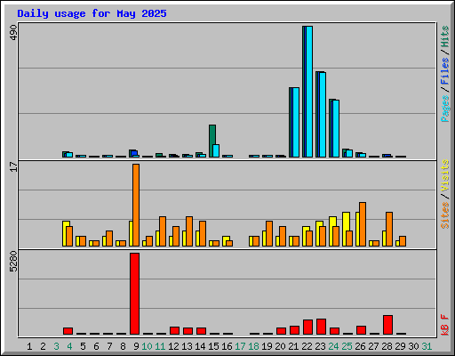Image resolution: width=455 pixels, height=356 pixels.
Task: Select the tall orange sites bar on day 9
Action: pyautogui.click(x=136, y=205)
